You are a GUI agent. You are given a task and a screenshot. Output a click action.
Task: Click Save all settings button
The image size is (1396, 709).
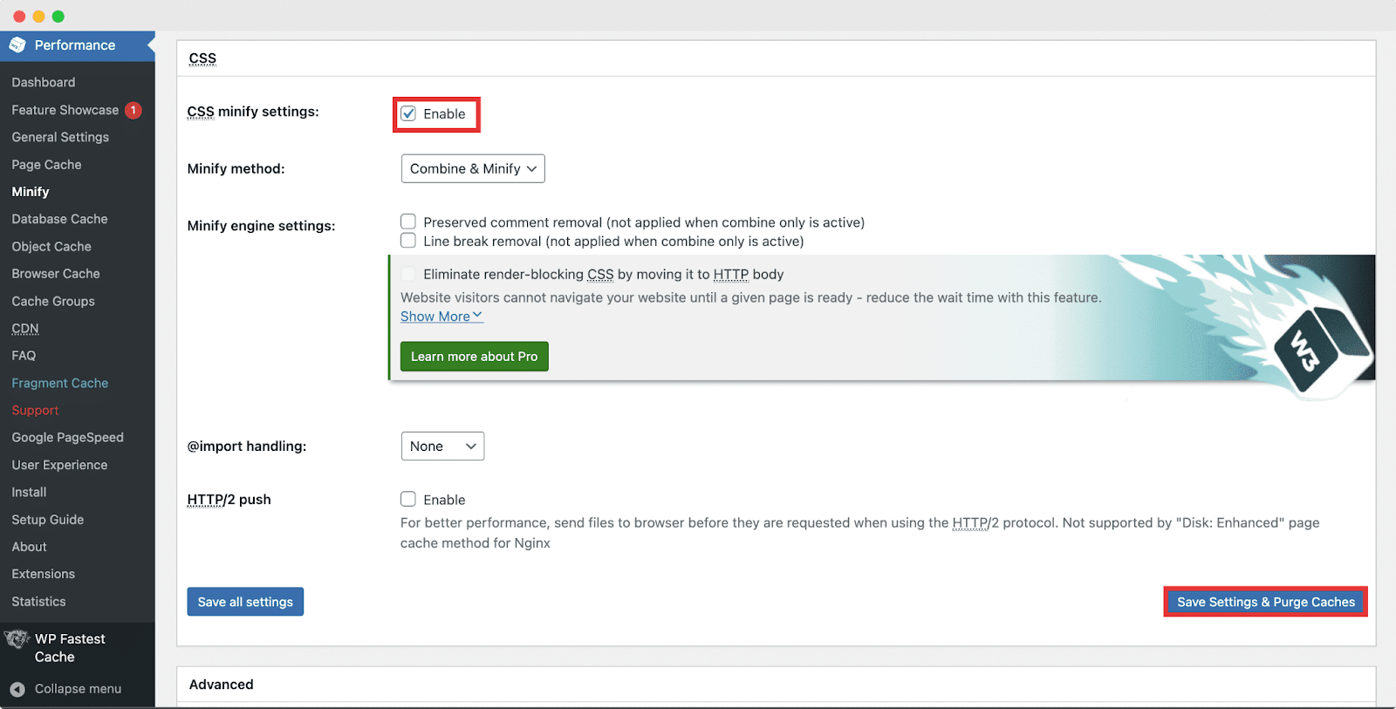[245, 602]
